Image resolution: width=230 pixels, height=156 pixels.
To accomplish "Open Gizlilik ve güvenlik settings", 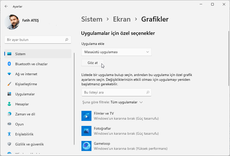I will (38, 144).
